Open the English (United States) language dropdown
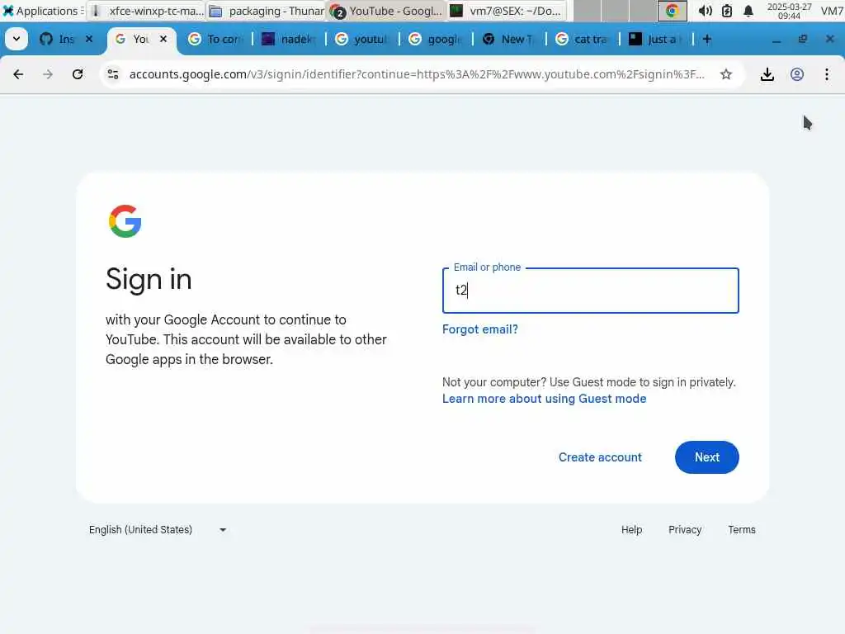Viewport: 845px width, 634px height. point(158,529)
